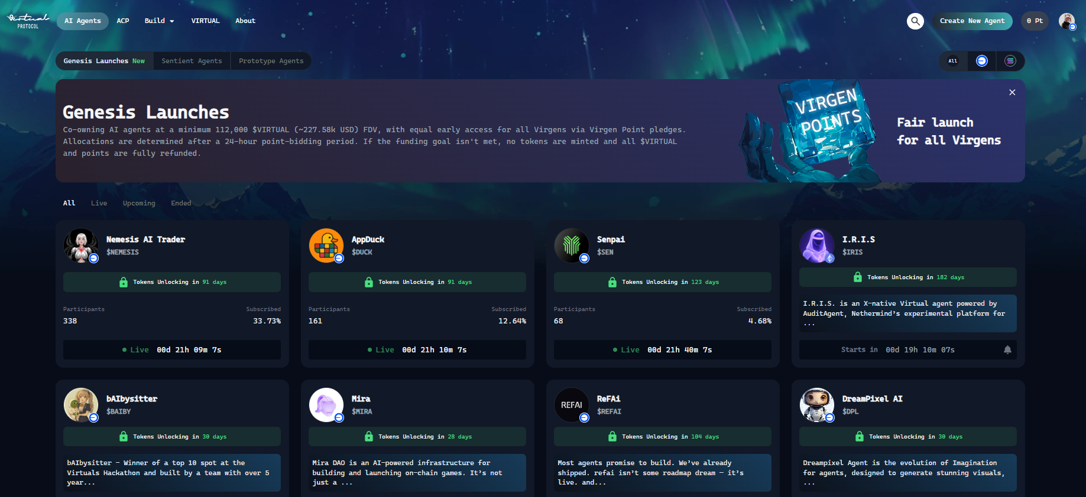1086x497 pixels.
Task: Open the ReFAi agent logo
Action: pos(572,405)
